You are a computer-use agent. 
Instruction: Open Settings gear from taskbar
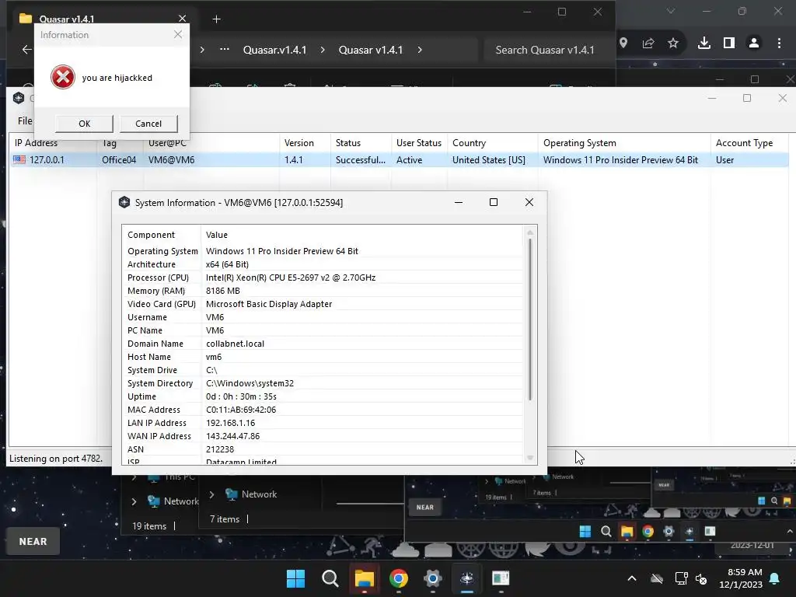(x=432, y=578)
